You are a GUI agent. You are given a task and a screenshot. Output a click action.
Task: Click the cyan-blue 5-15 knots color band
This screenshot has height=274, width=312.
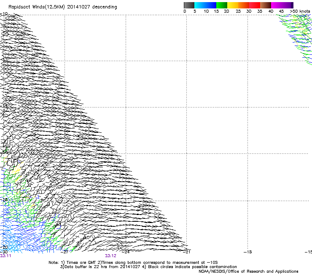click(205, 5)
